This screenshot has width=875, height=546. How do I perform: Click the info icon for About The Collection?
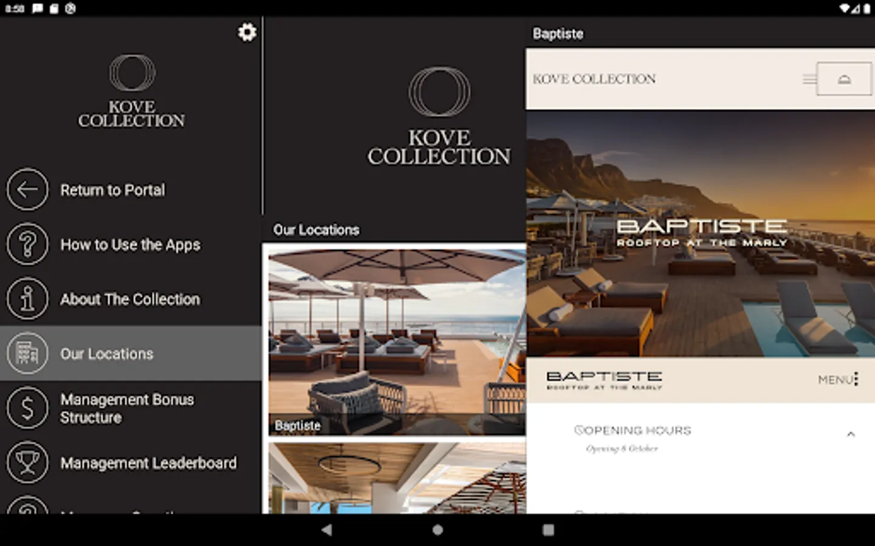click(27, 299)
